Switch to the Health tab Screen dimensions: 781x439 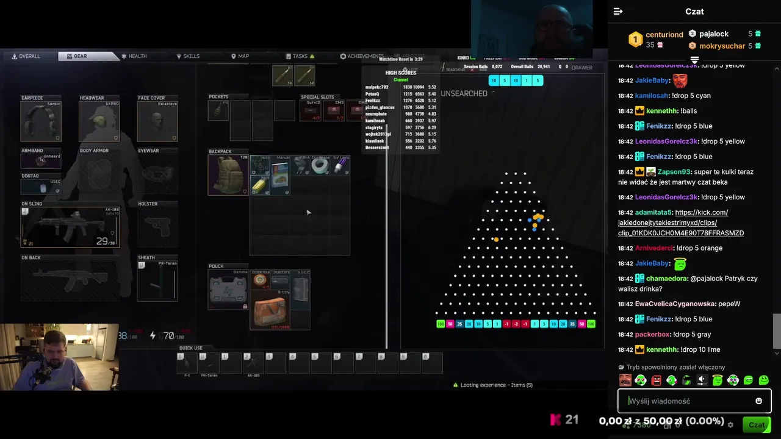134,56
